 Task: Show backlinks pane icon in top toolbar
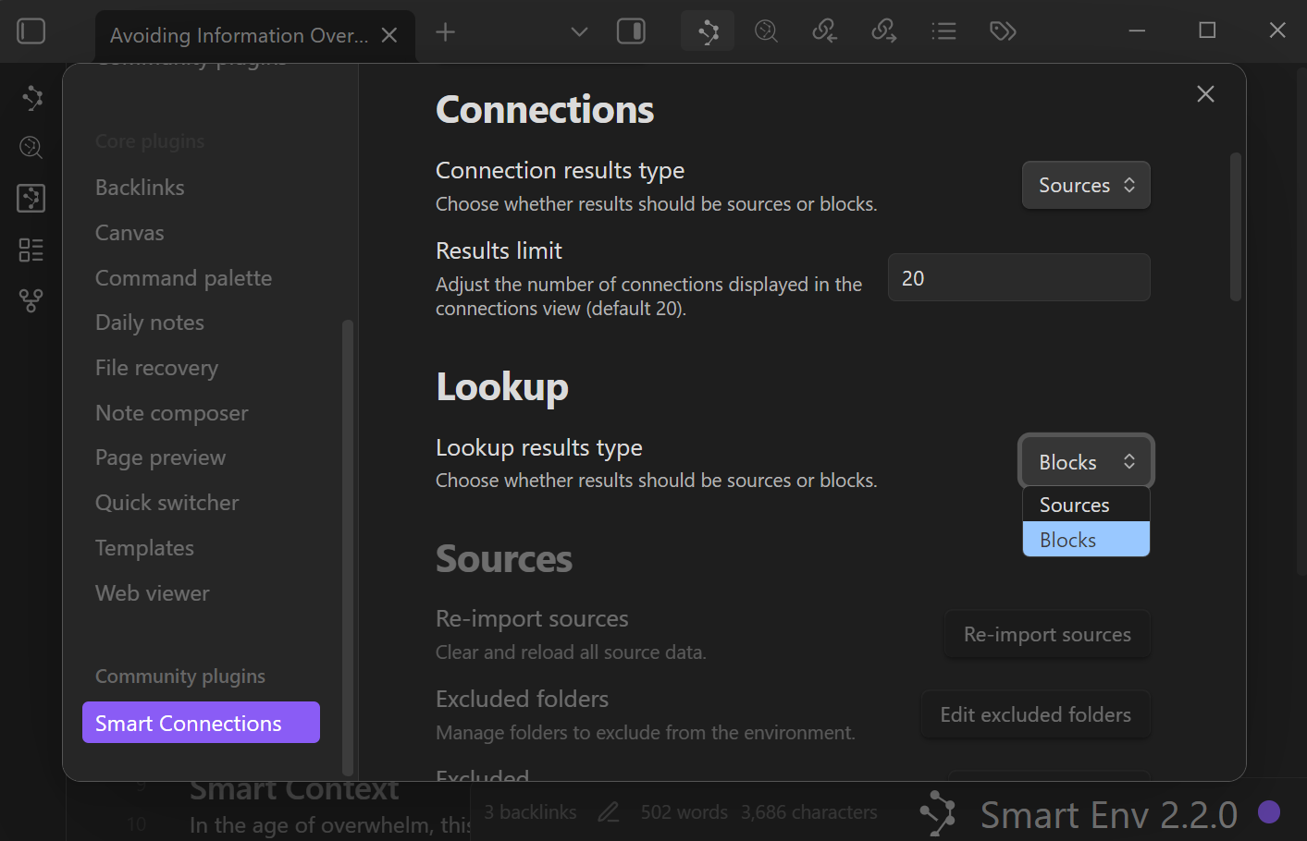point(824,32)
